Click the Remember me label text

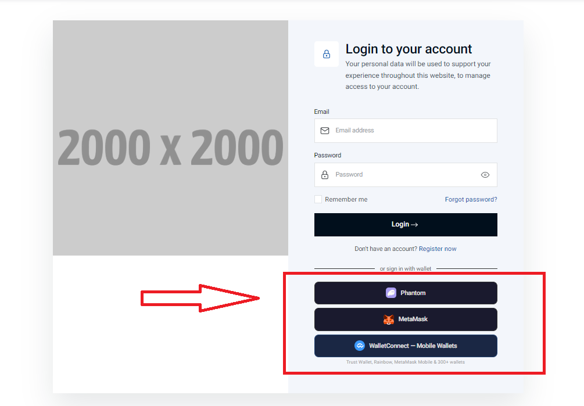(346, 199)
